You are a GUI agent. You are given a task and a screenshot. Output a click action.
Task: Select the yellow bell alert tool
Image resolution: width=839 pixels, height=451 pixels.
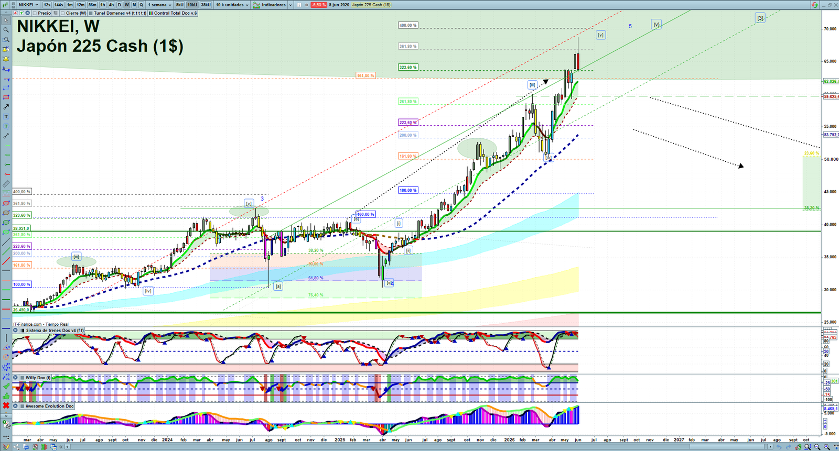(x=6, y=59)
